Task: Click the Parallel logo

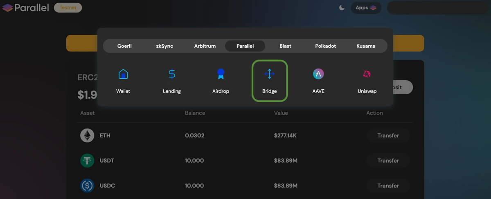Action: tap(25, 8)
